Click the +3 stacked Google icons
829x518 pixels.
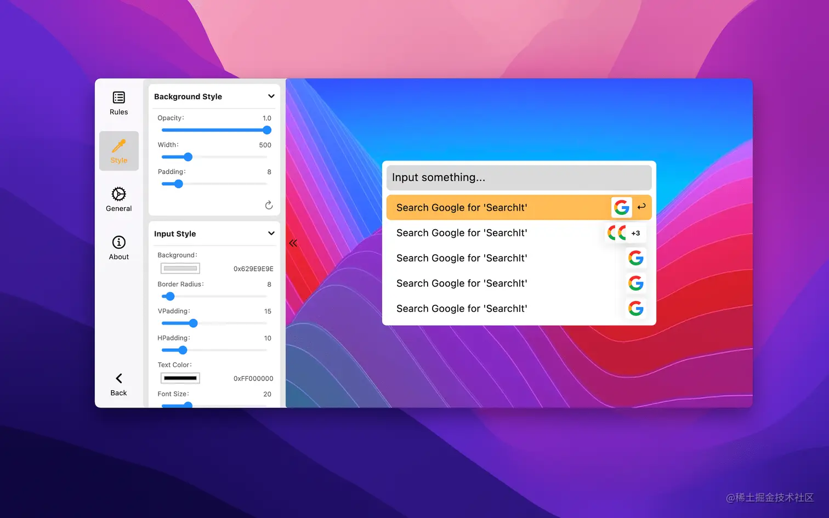tap(626, 233)
